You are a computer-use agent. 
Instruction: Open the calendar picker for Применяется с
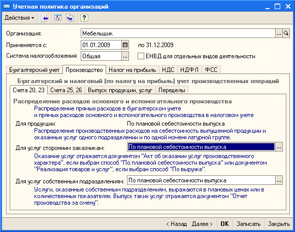pos(125,45)
